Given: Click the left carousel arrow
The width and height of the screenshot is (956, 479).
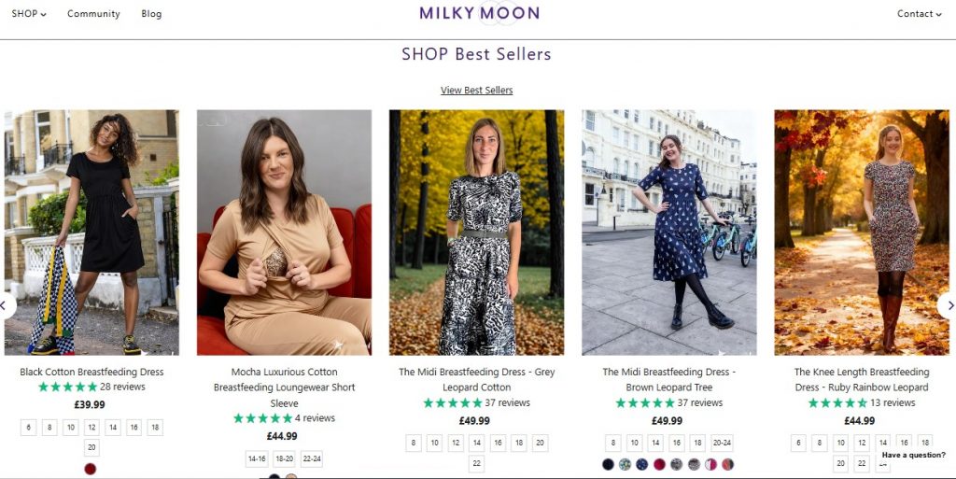Looking at the screenshot, I should [x=6, y=305].
